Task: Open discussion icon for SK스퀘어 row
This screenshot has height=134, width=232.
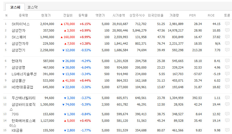Action: point(227,37)
